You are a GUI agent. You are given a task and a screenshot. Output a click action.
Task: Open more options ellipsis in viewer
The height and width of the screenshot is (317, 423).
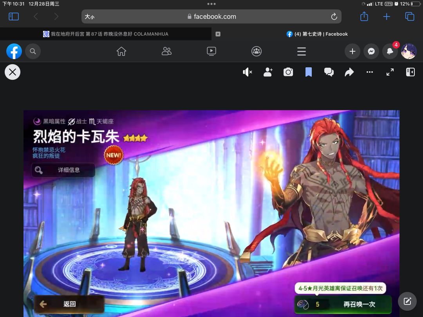pos(370,72)
